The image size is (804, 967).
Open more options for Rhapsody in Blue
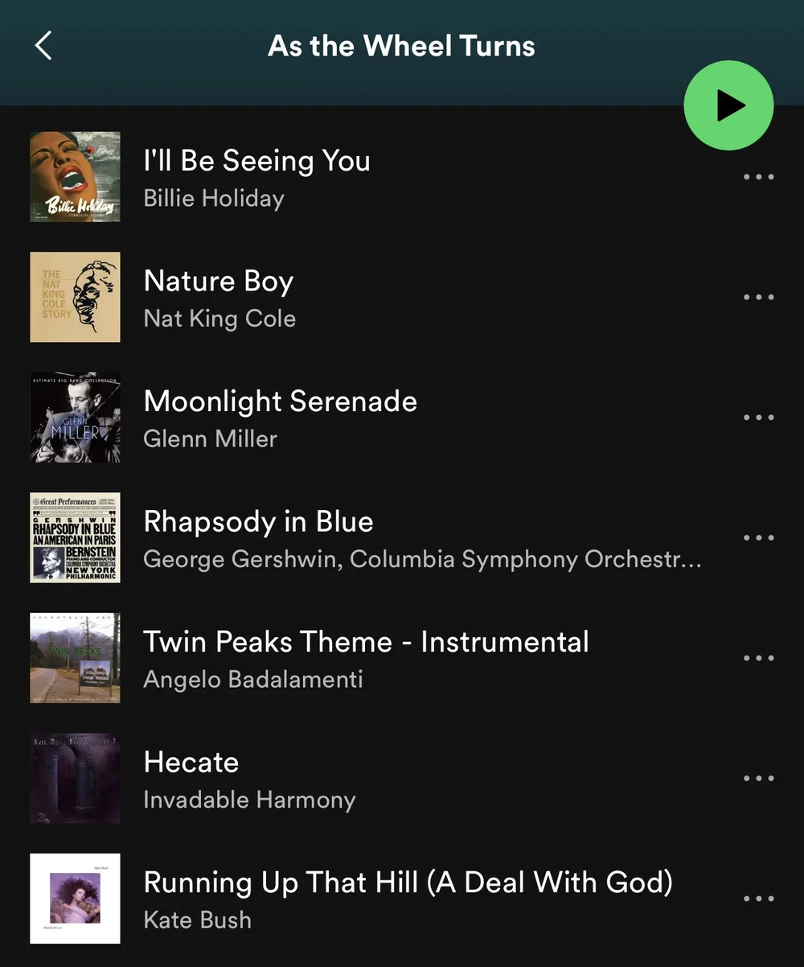tap(758, 537)
